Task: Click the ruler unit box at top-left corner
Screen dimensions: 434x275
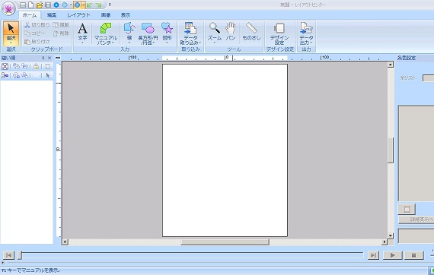Action: (58, 58)
